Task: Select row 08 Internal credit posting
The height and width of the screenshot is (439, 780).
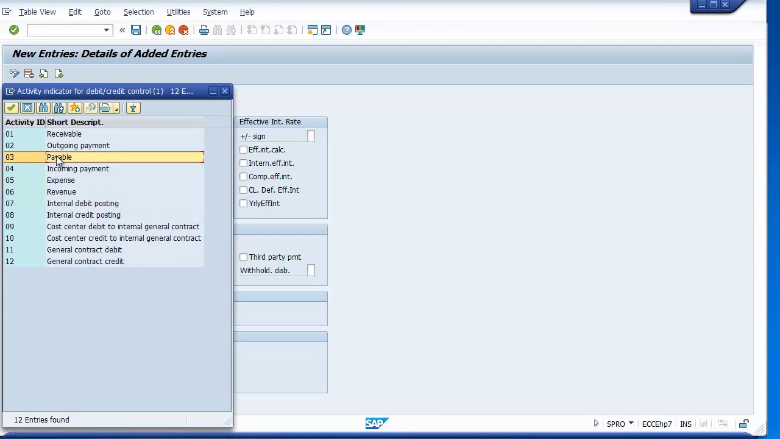Action: (104, 215)
